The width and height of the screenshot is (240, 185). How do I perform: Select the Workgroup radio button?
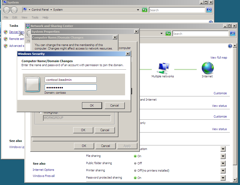pyautogui.click(x=41, y=113)
